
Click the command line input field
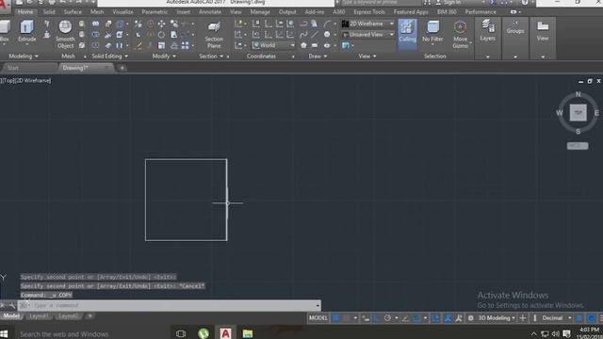point(170,305)
